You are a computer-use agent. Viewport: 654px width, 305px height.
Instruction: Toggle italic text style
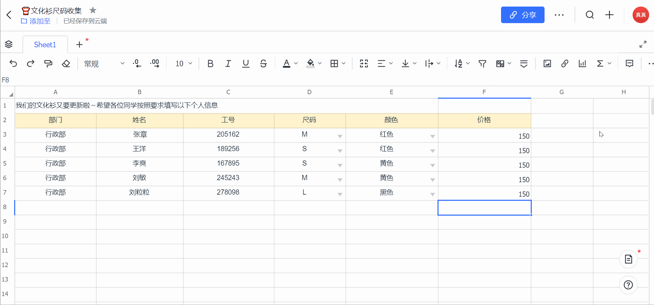point(228,63)
